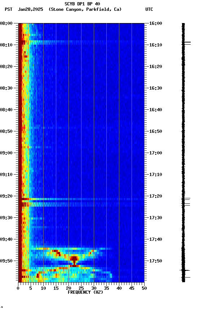Click the 17:30 UTC time label
This screenshot has height=311, width=199.
click(x=155, y=218)
